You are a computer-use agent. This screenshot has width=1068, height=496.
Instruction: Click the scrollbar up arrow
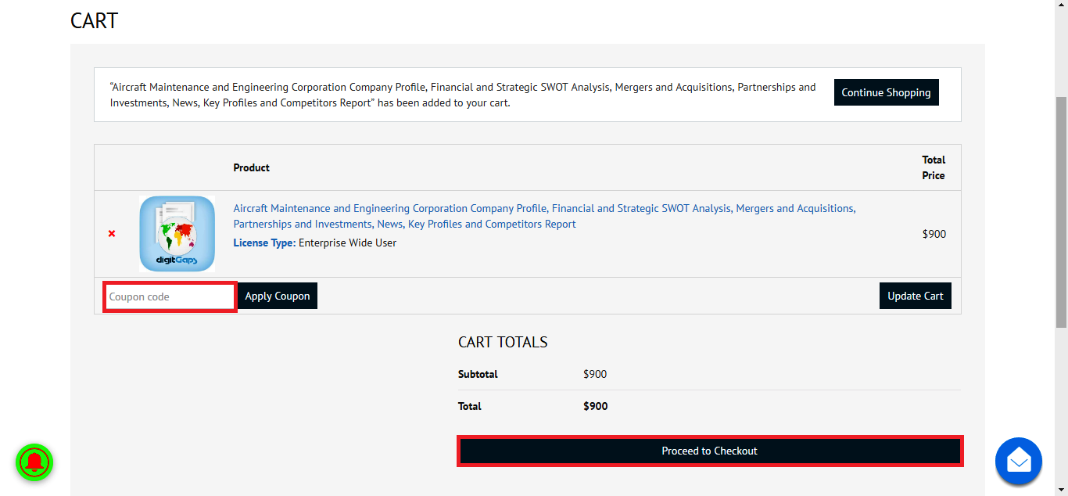pos(1062,6)
